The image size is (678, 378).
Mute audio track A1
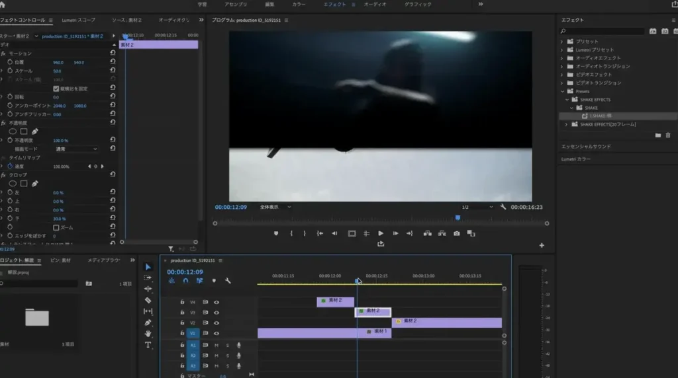tap(217, 345)
